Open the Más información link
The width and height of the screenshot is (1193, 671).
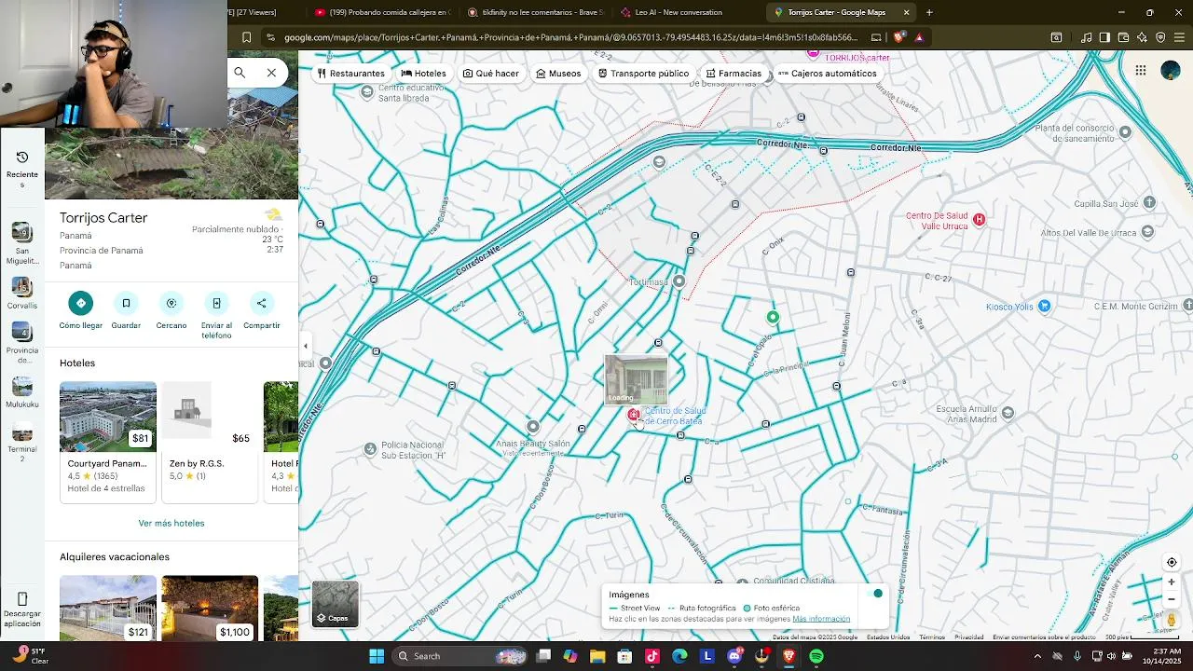(x=821, y=619)
